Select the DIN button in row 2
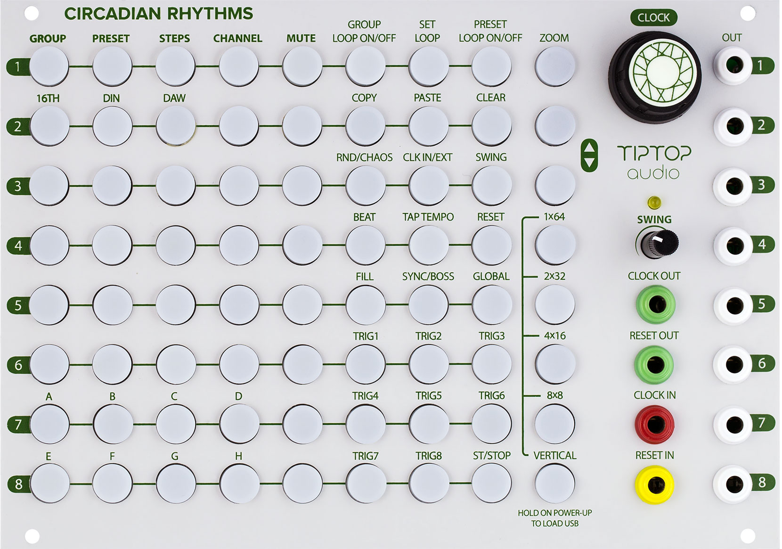This screenshot has width=782, height=549. tap(112, 126)
